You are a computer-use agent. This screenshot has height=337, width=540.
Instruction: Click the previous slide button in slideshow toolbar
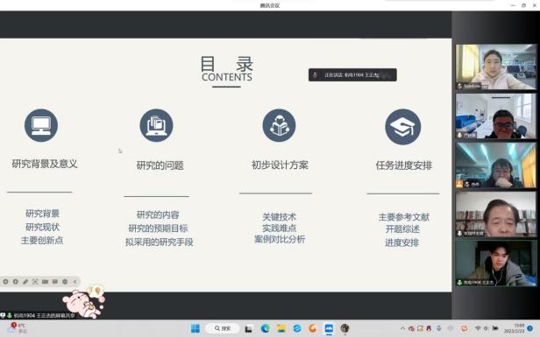click(5, 282)
